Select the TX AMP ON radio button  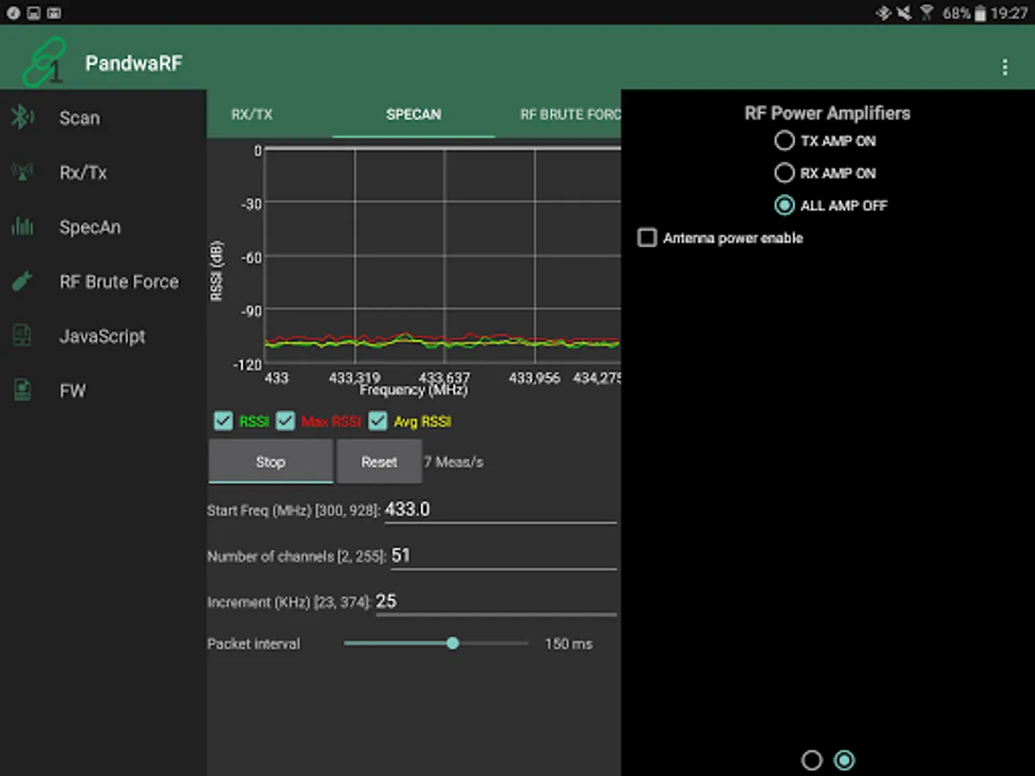(x=784, y=141)
